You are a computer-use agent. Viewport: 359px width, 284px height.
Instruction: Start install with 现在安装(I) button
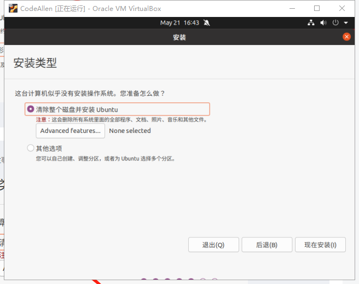320,245
